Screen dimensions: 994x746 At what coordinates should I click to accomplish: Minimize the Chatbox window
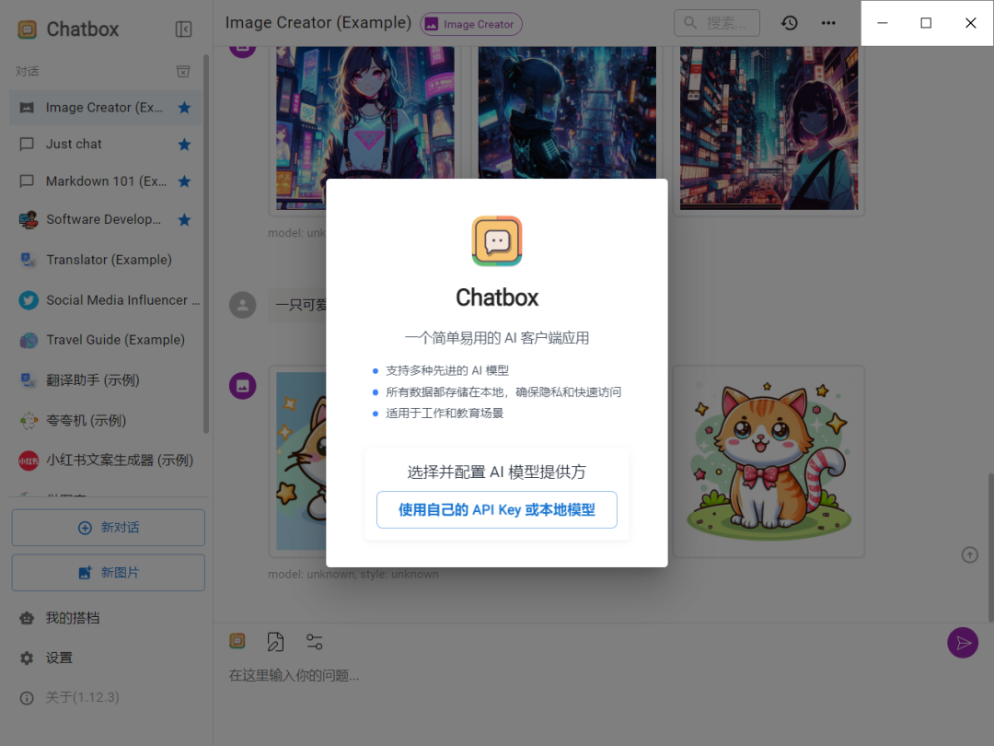click(x=883, y=23)
